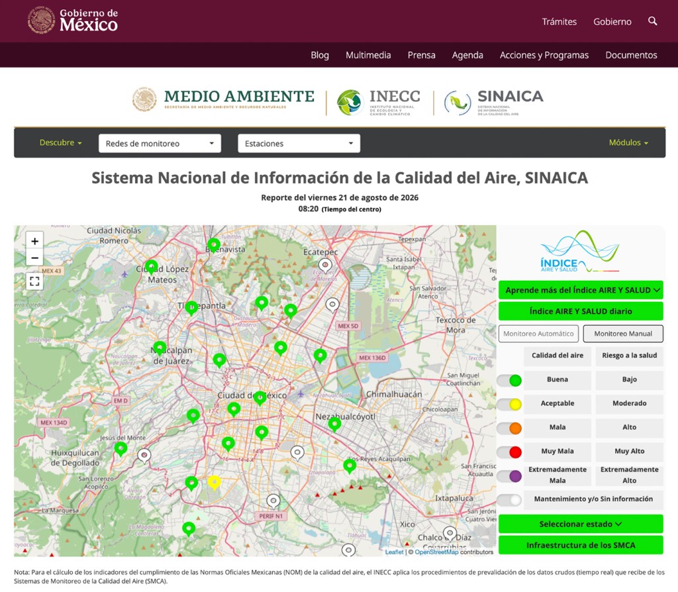Select the Monitoreo Automático button
678x592 pixels.
coord(538,334)
